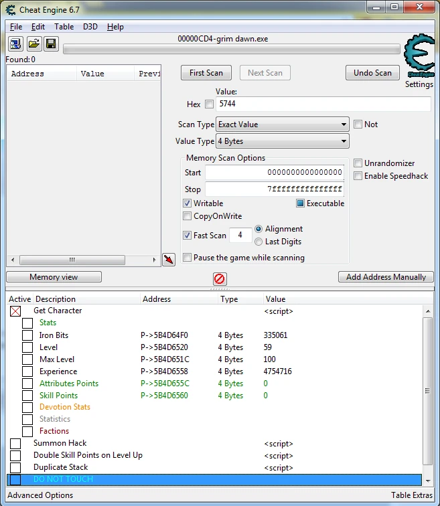Activate the Devotion Stats group checkbox
The image size is (440, 506).
pyautogui.click(x=27, y=407)
